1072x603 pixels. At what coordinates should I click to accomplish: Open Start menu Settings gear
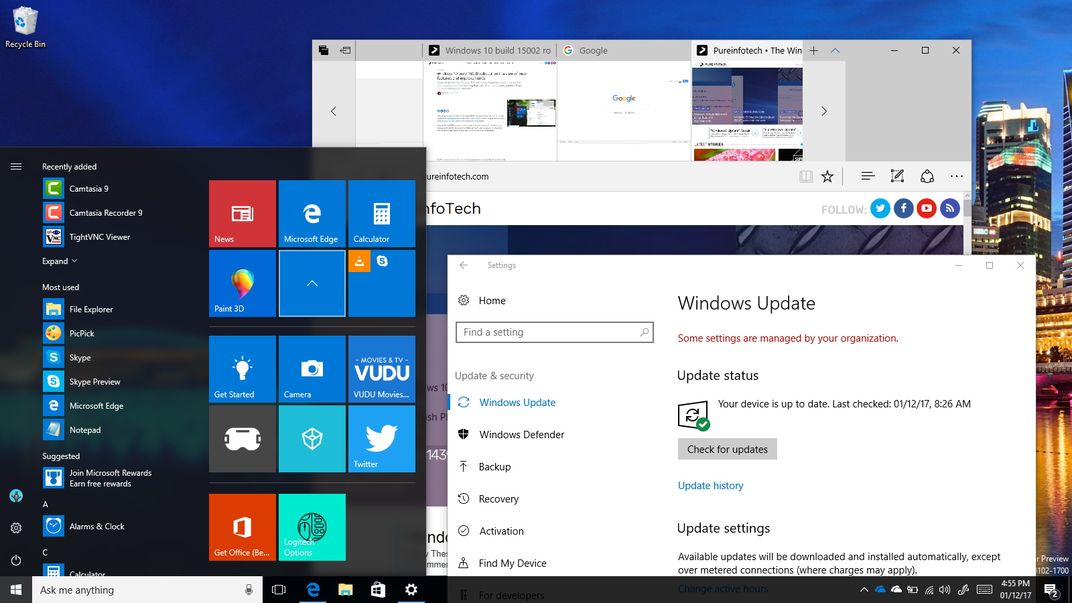coord(16,528)
